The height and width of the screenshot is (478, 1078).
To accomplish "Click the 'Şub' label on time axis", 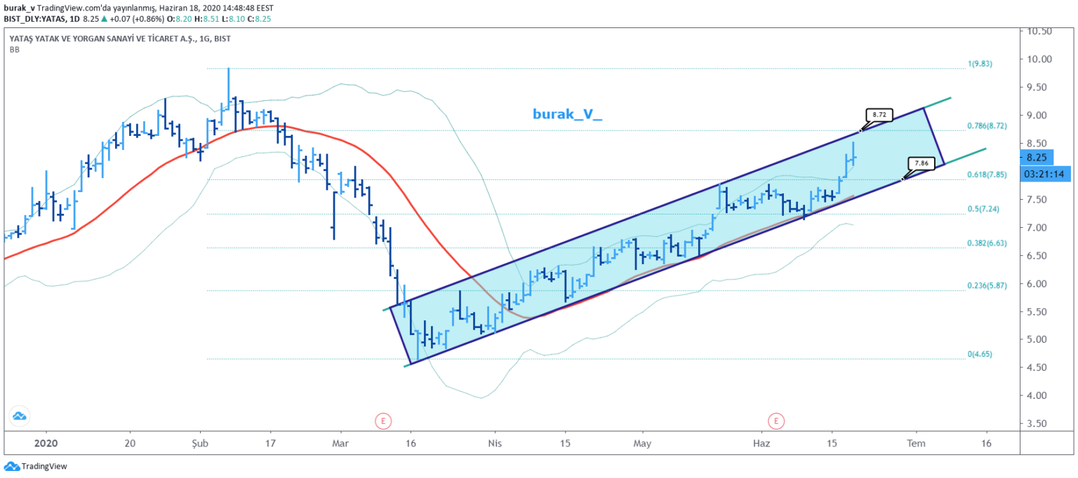I will point(200,443).
